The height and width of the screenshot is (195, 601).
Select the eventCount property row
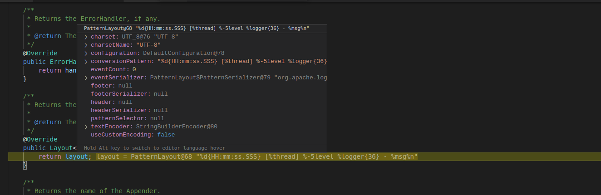[x=113, y=69]
